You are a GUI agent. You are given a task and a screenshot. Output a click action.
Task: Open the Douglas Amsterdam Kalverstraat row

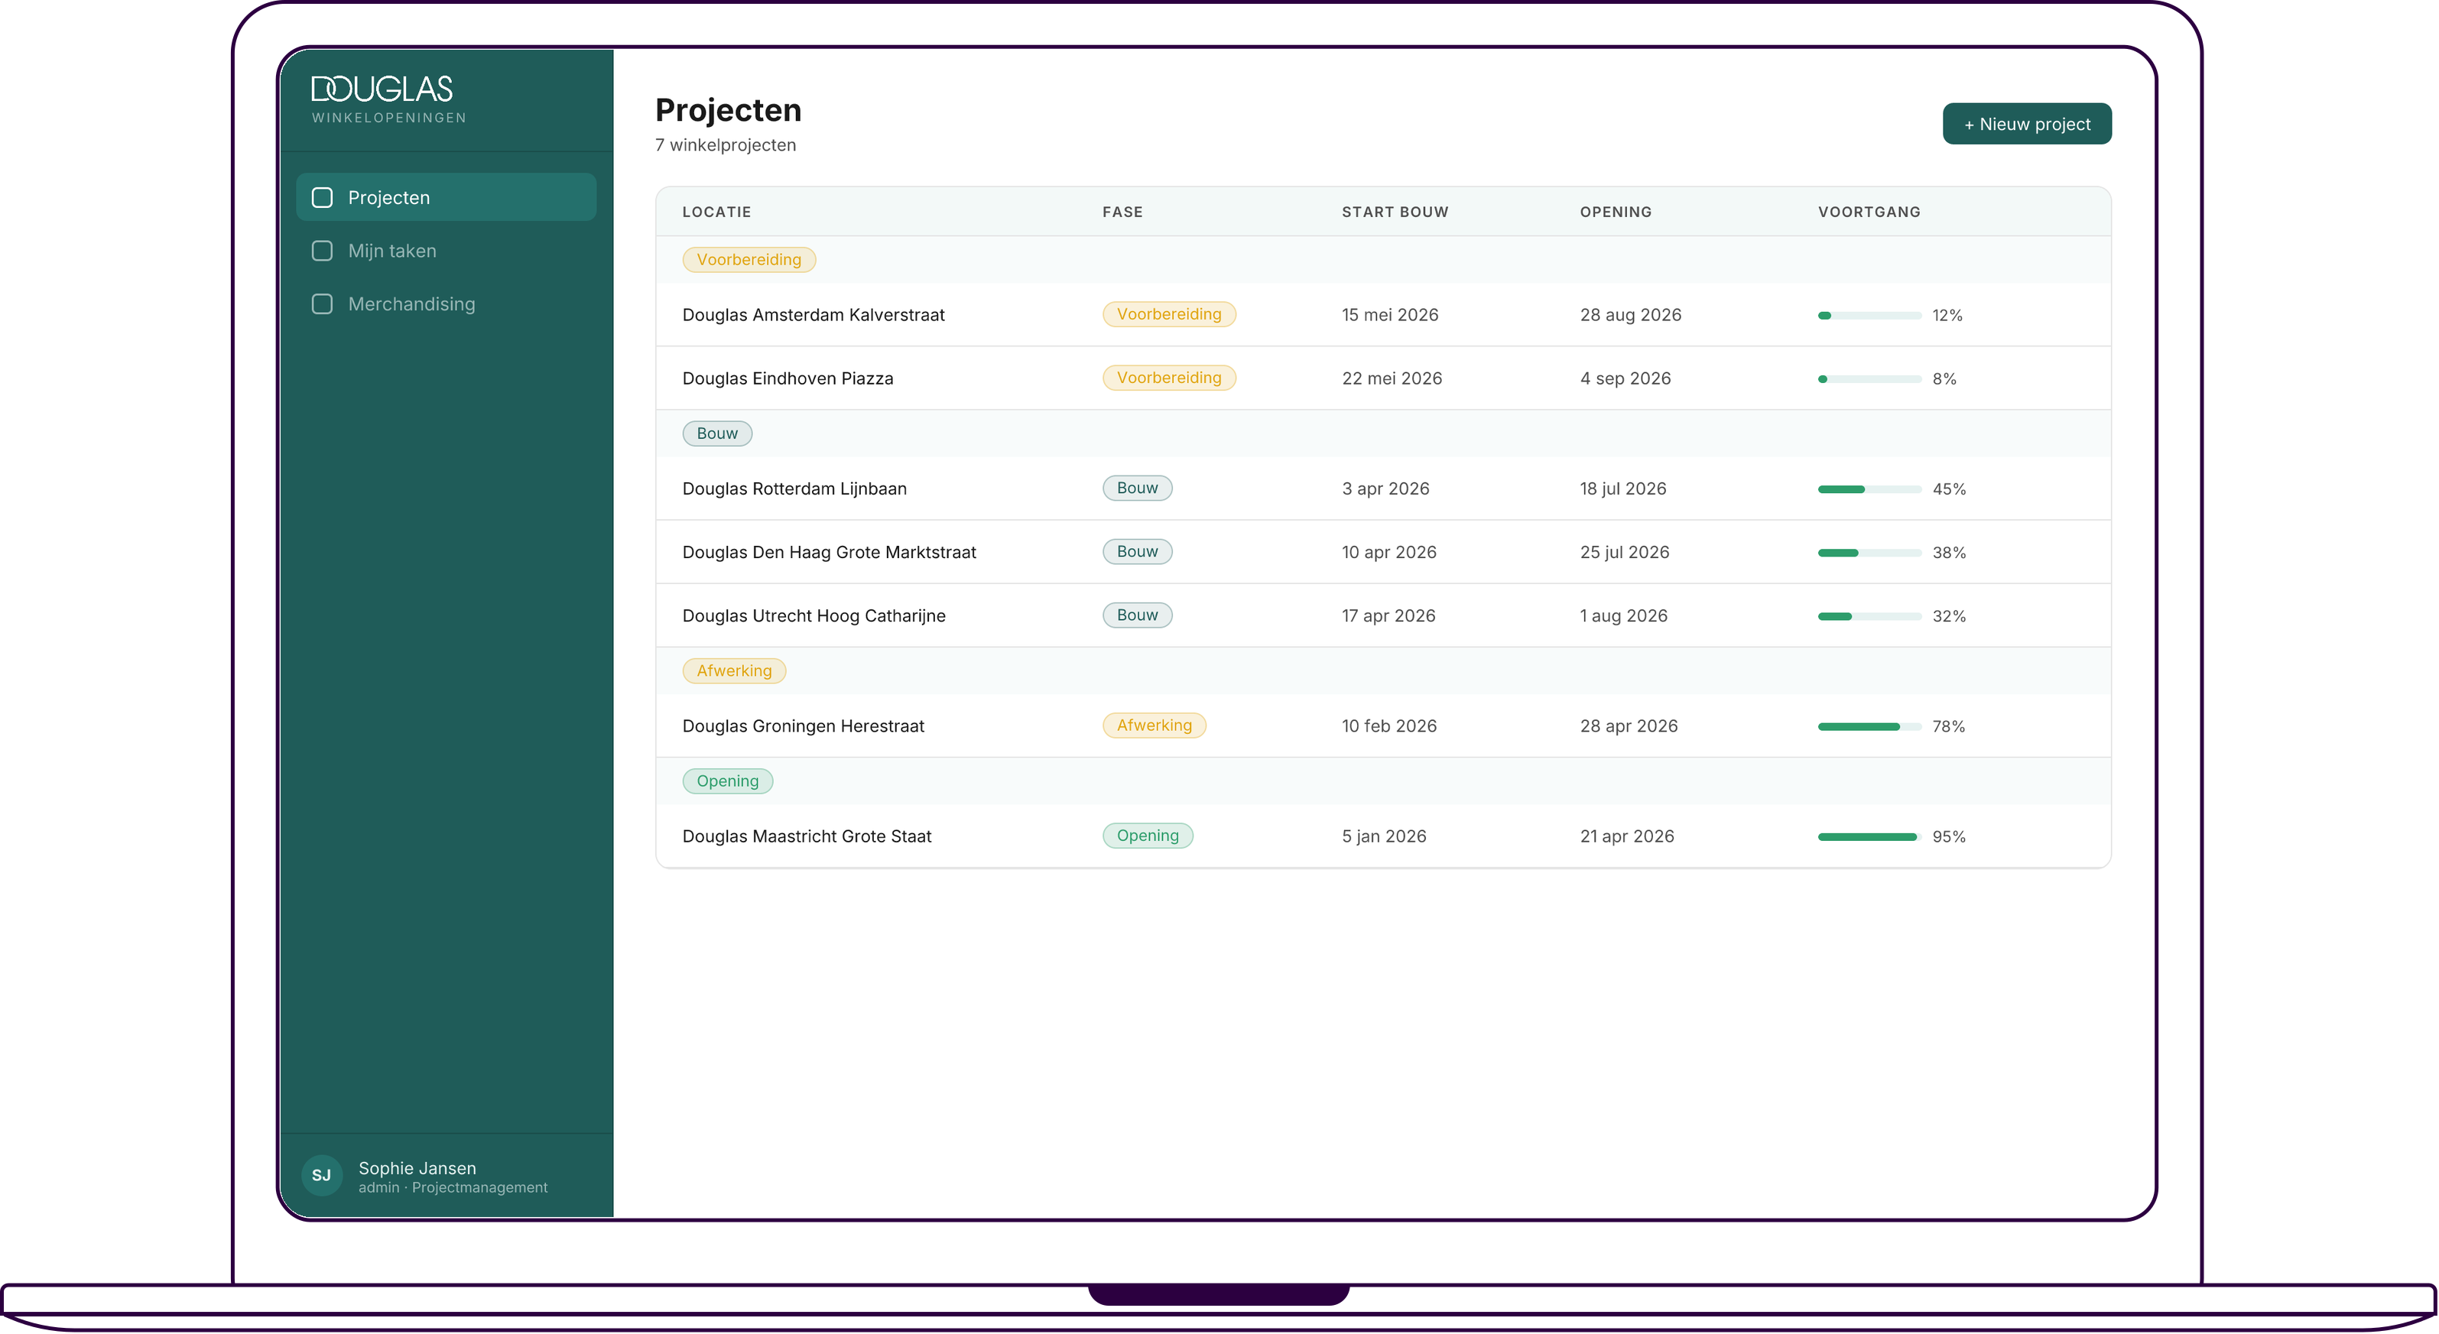(814, 314)
